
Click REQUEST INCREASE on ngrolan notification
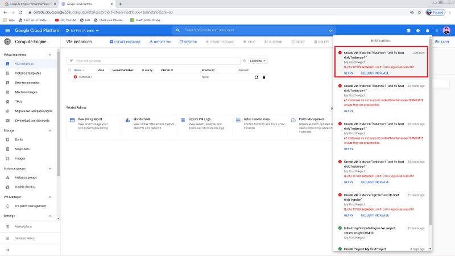pos(375,216)
